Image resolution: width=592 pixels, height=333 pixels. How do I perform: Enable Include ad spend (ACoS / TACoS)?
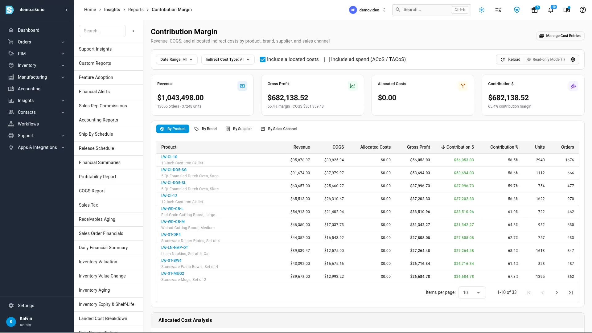click(327, 60)
